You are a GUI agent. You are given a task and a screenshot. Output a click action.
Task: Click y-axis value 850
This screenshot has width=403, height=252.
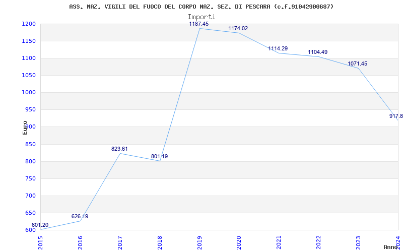pos(30,144)
